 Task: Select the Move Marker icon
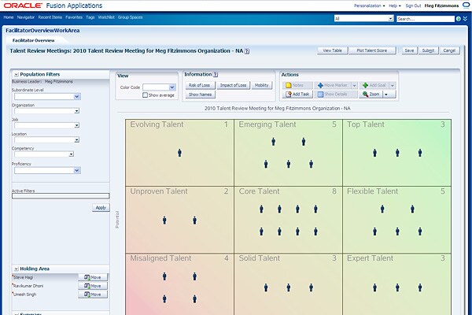click(320, 85)
